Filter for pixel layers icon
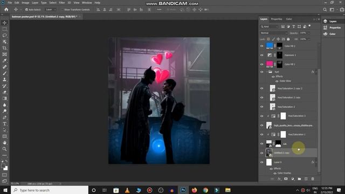This screenshot has width=345, height=194. (282, 26)
